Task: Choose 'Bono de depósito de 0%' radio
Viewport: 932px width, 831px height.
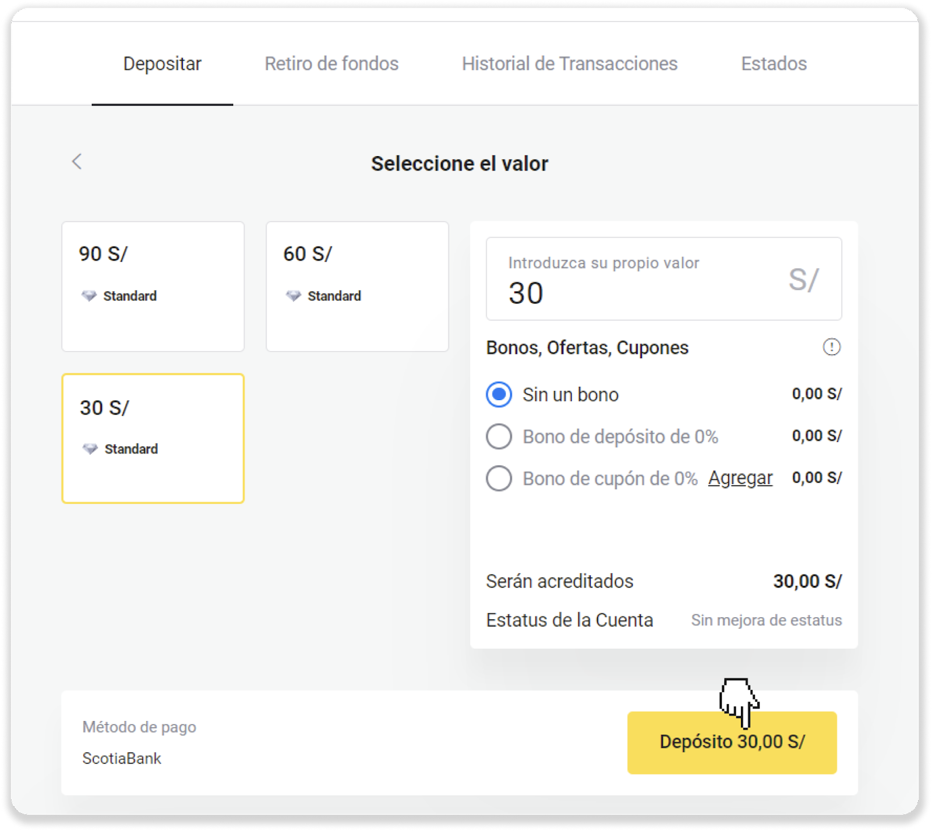Action: click(x=499, y=436)
